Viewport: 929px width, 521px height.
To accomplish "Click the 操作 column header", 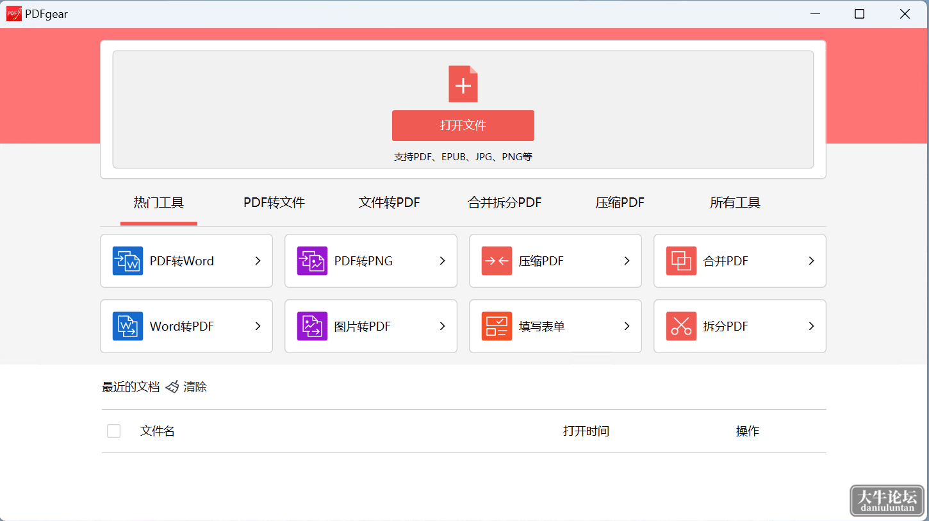I will 748,431.
